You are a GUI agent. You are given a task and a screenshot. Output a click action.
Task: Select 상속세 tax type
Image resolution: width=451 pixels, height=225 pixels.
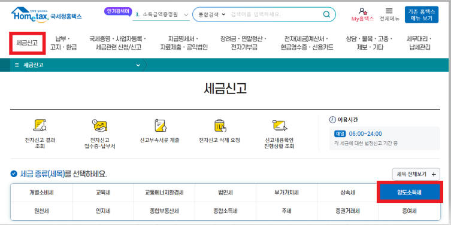click(x=347, y=193)
